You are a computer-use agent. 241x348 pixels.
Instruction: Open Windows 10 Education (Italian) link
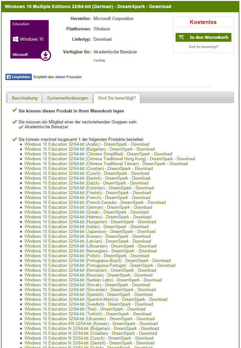pyautogui.click(x=87, y=227)
